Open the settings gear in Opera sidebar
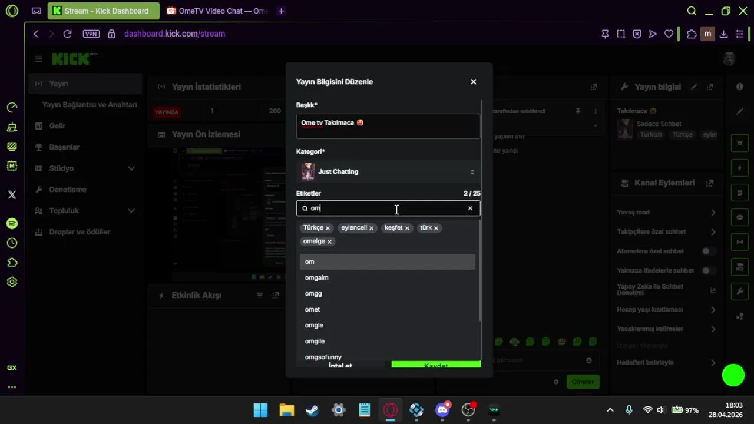This screenshot has height=424, width=754. click(x=12, y=282)
